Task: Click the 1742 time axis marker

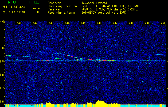Action: pyautogui.click(x=34, y=23)
